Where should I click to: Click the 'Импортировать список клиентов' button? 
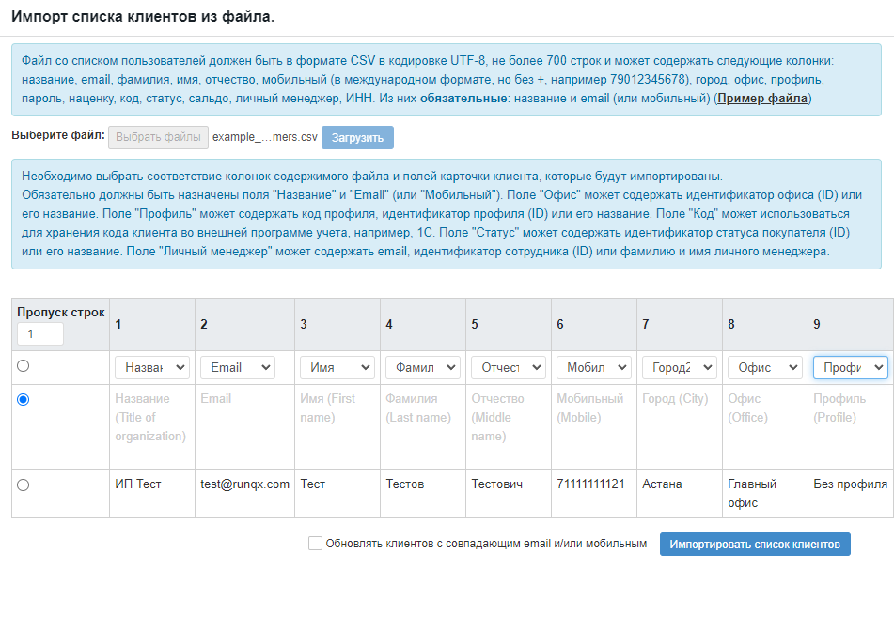click(755, 544)
